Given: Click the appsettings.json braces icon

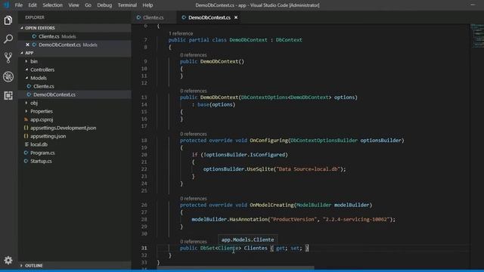Looking at the screenshot, I should pos(26,136).
